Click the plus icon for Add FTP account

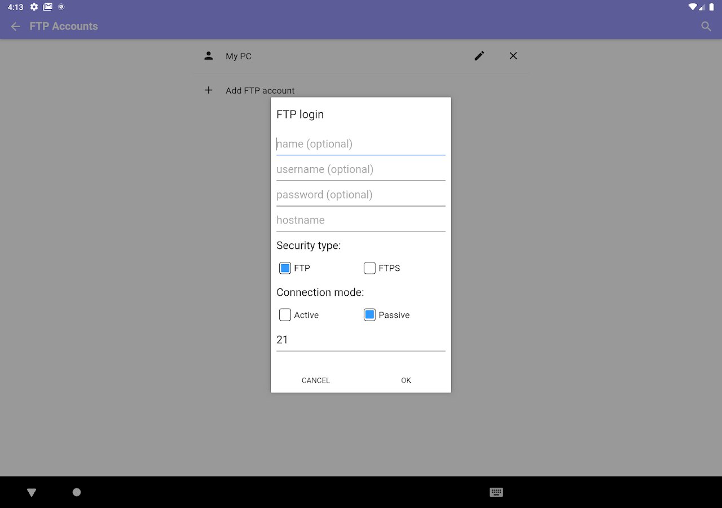click(x=209, y=90)
